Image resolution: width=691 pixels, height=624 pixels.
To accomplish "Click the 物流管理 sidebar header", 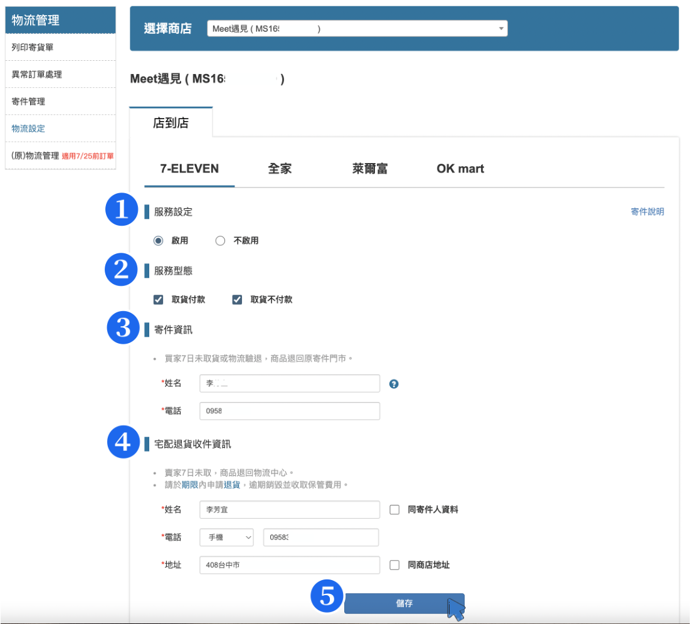I will tap(60, 20).
